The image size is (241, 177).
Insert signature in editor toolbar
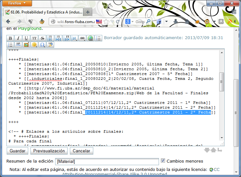[x=50, y=45]
